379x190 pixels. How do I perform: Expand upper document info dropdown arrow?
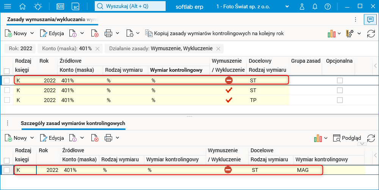coord(82,33)
